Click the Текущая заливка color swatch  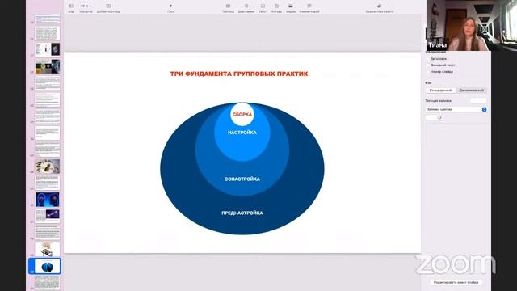coord(478,100)
